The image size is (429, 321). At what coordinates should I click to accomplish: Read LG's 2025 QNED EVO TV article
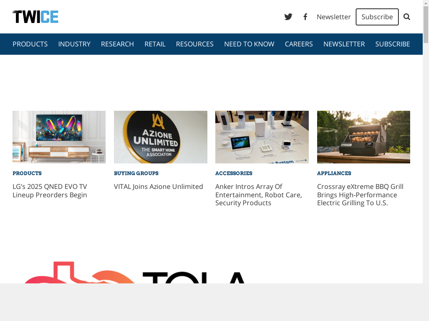coord(50,191)
